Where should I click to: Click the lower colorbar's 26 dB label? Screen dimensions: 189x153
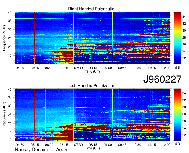184,121
